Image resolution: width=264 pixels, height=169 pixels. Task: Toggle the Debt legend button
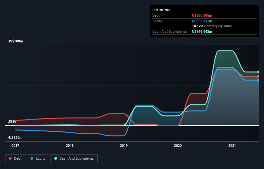tap(15, 159)
